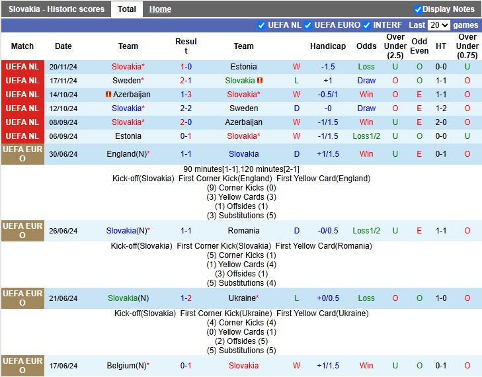This screenshot has height=377, width=482.
Task: Open the 2-2 result against Sweden
Action: tap(186, 108)
